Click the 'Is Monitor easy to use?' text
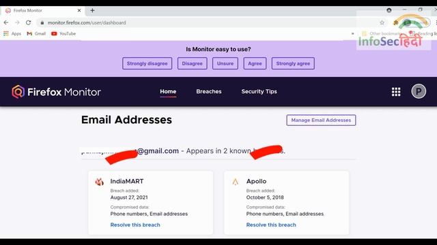This screenshot has width=437, height=245. click(218, 49)
